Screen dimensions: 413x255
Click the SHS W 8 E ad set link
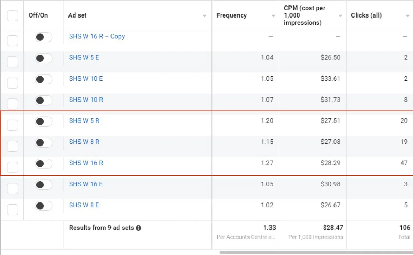pos(84,205)
